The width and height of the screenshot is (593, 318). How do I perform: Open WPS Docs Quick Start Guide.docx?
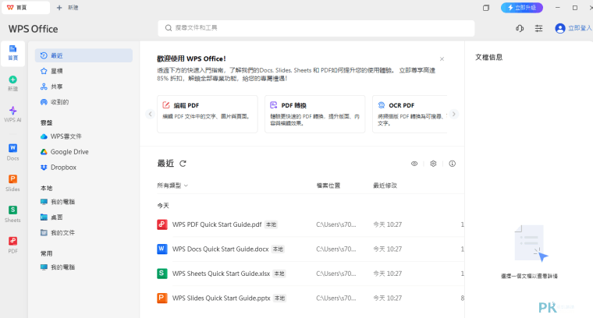pyautogui.click(x=220, y=249)
